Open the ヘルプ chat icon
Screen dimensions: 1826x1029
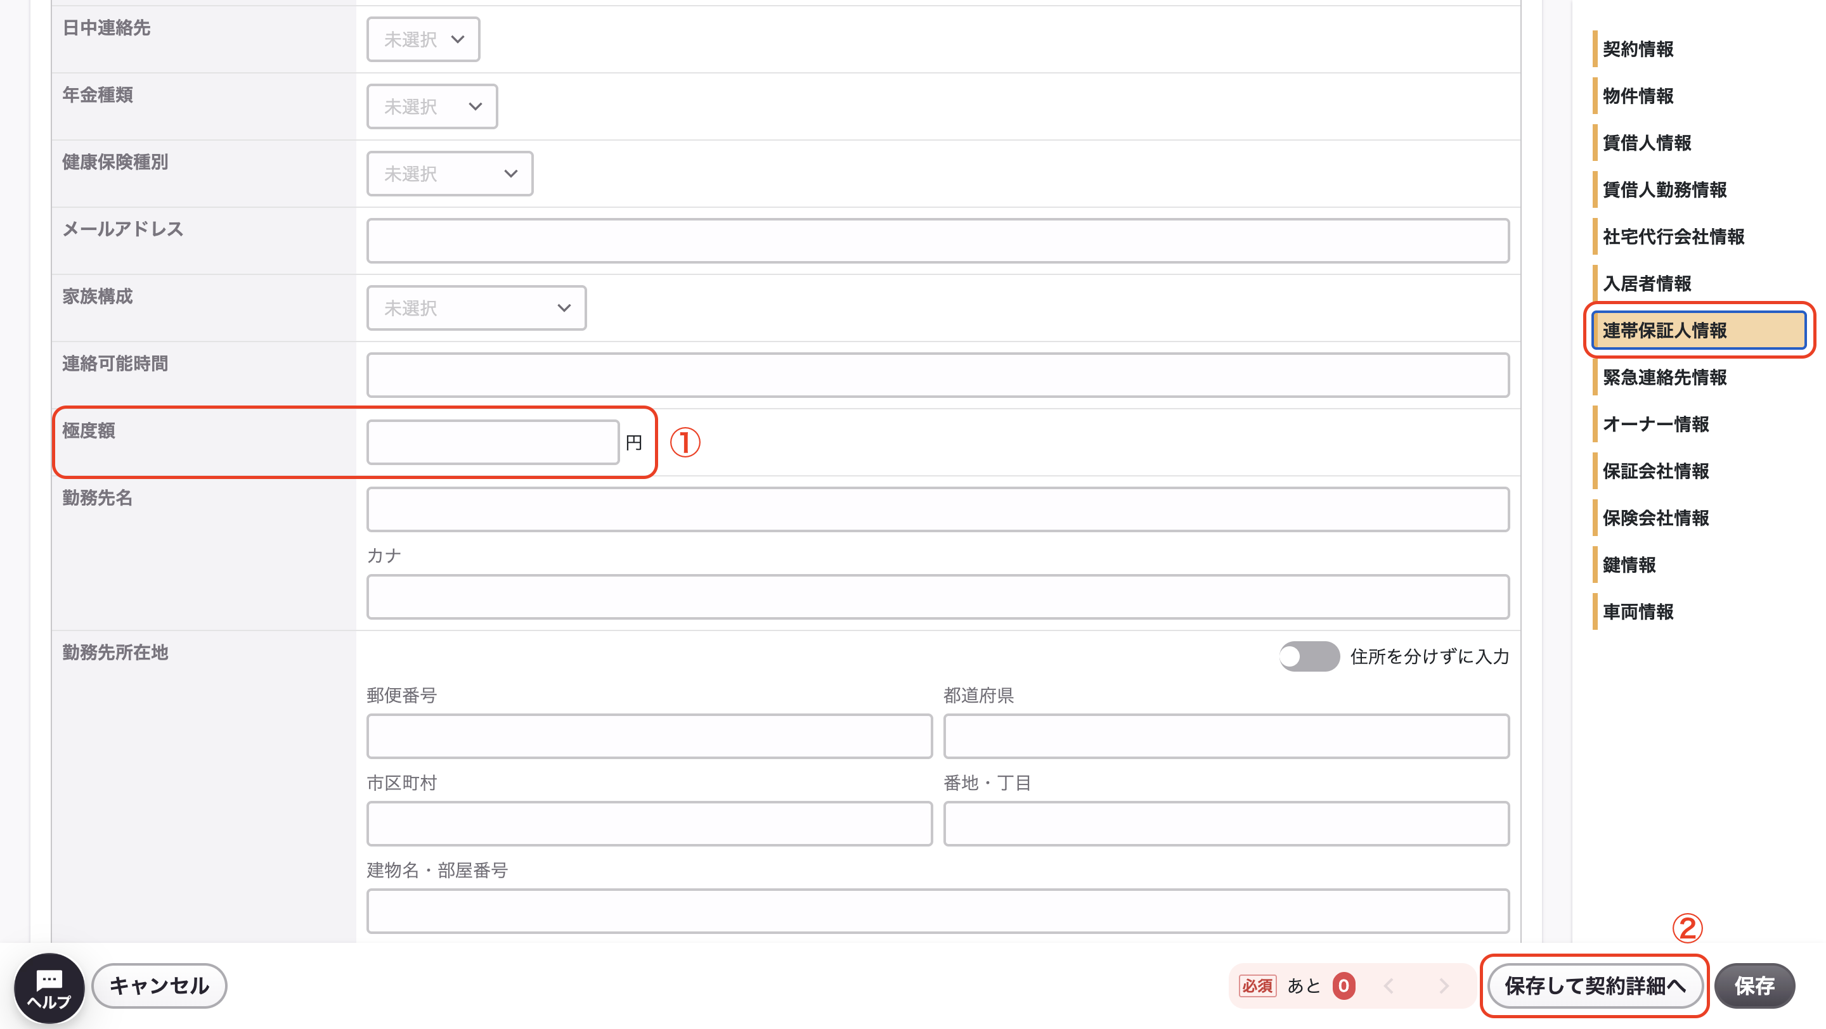[x=49, y=987]
